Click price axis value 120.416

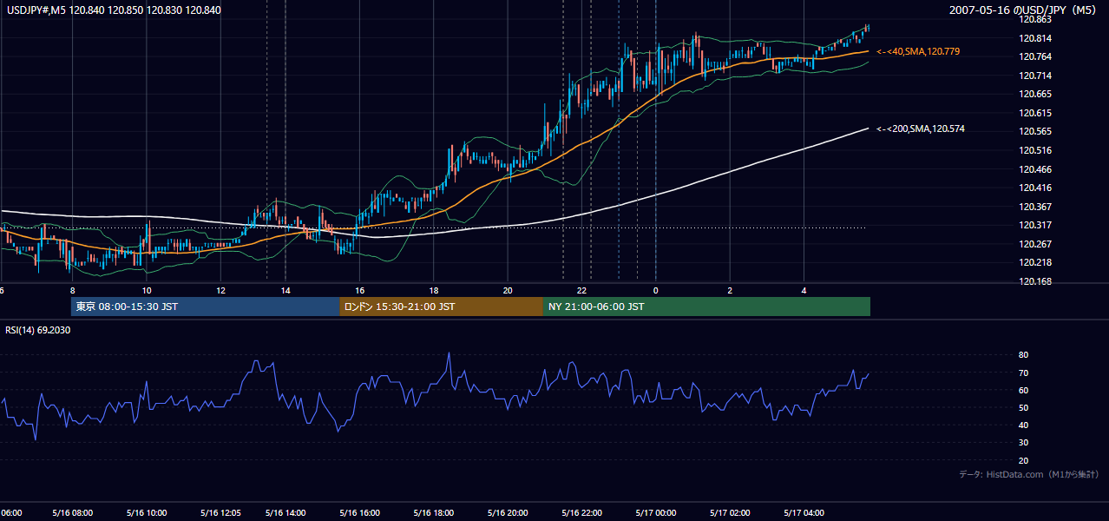tap(1036, 188)
